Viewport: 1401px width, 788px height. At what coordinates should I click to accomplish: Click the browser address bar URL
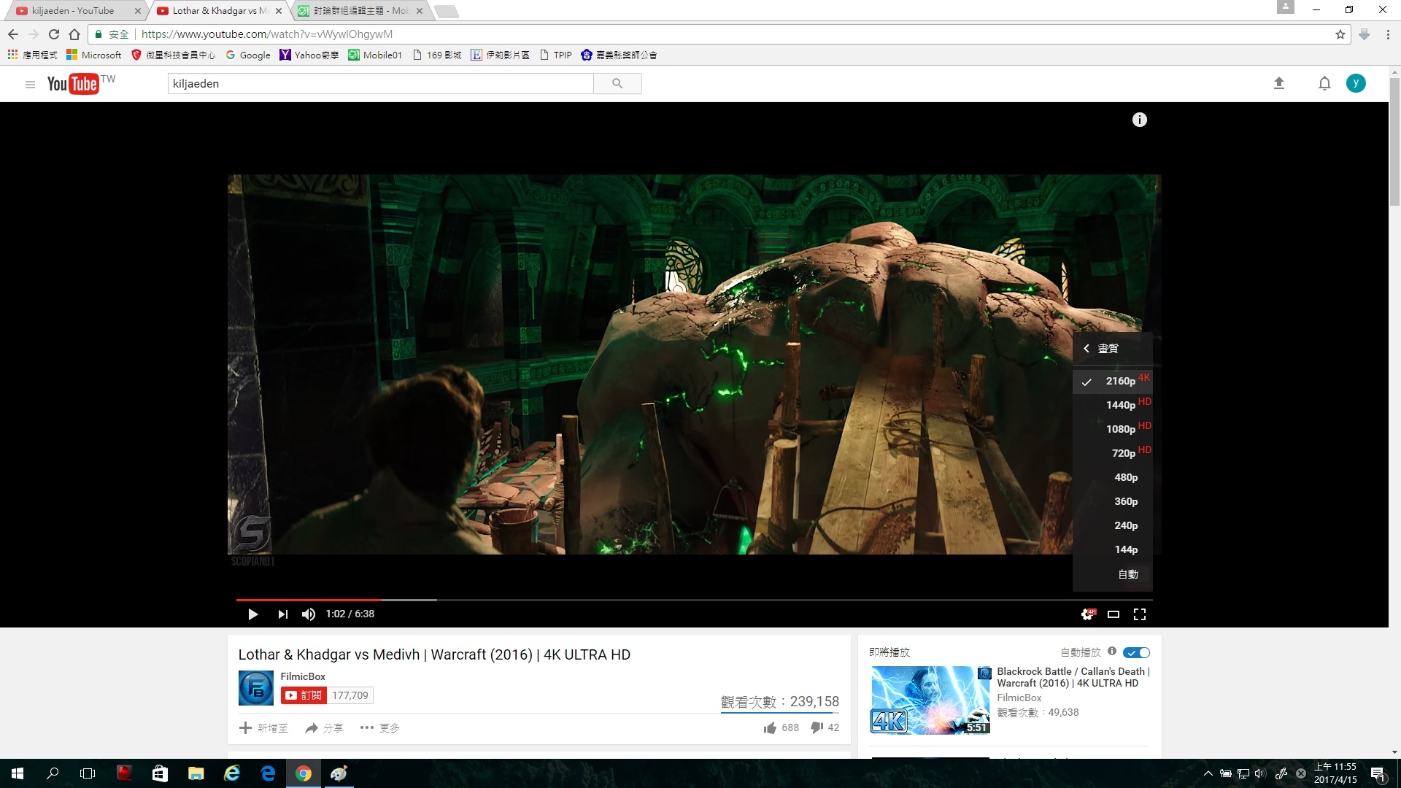[267, 34]
